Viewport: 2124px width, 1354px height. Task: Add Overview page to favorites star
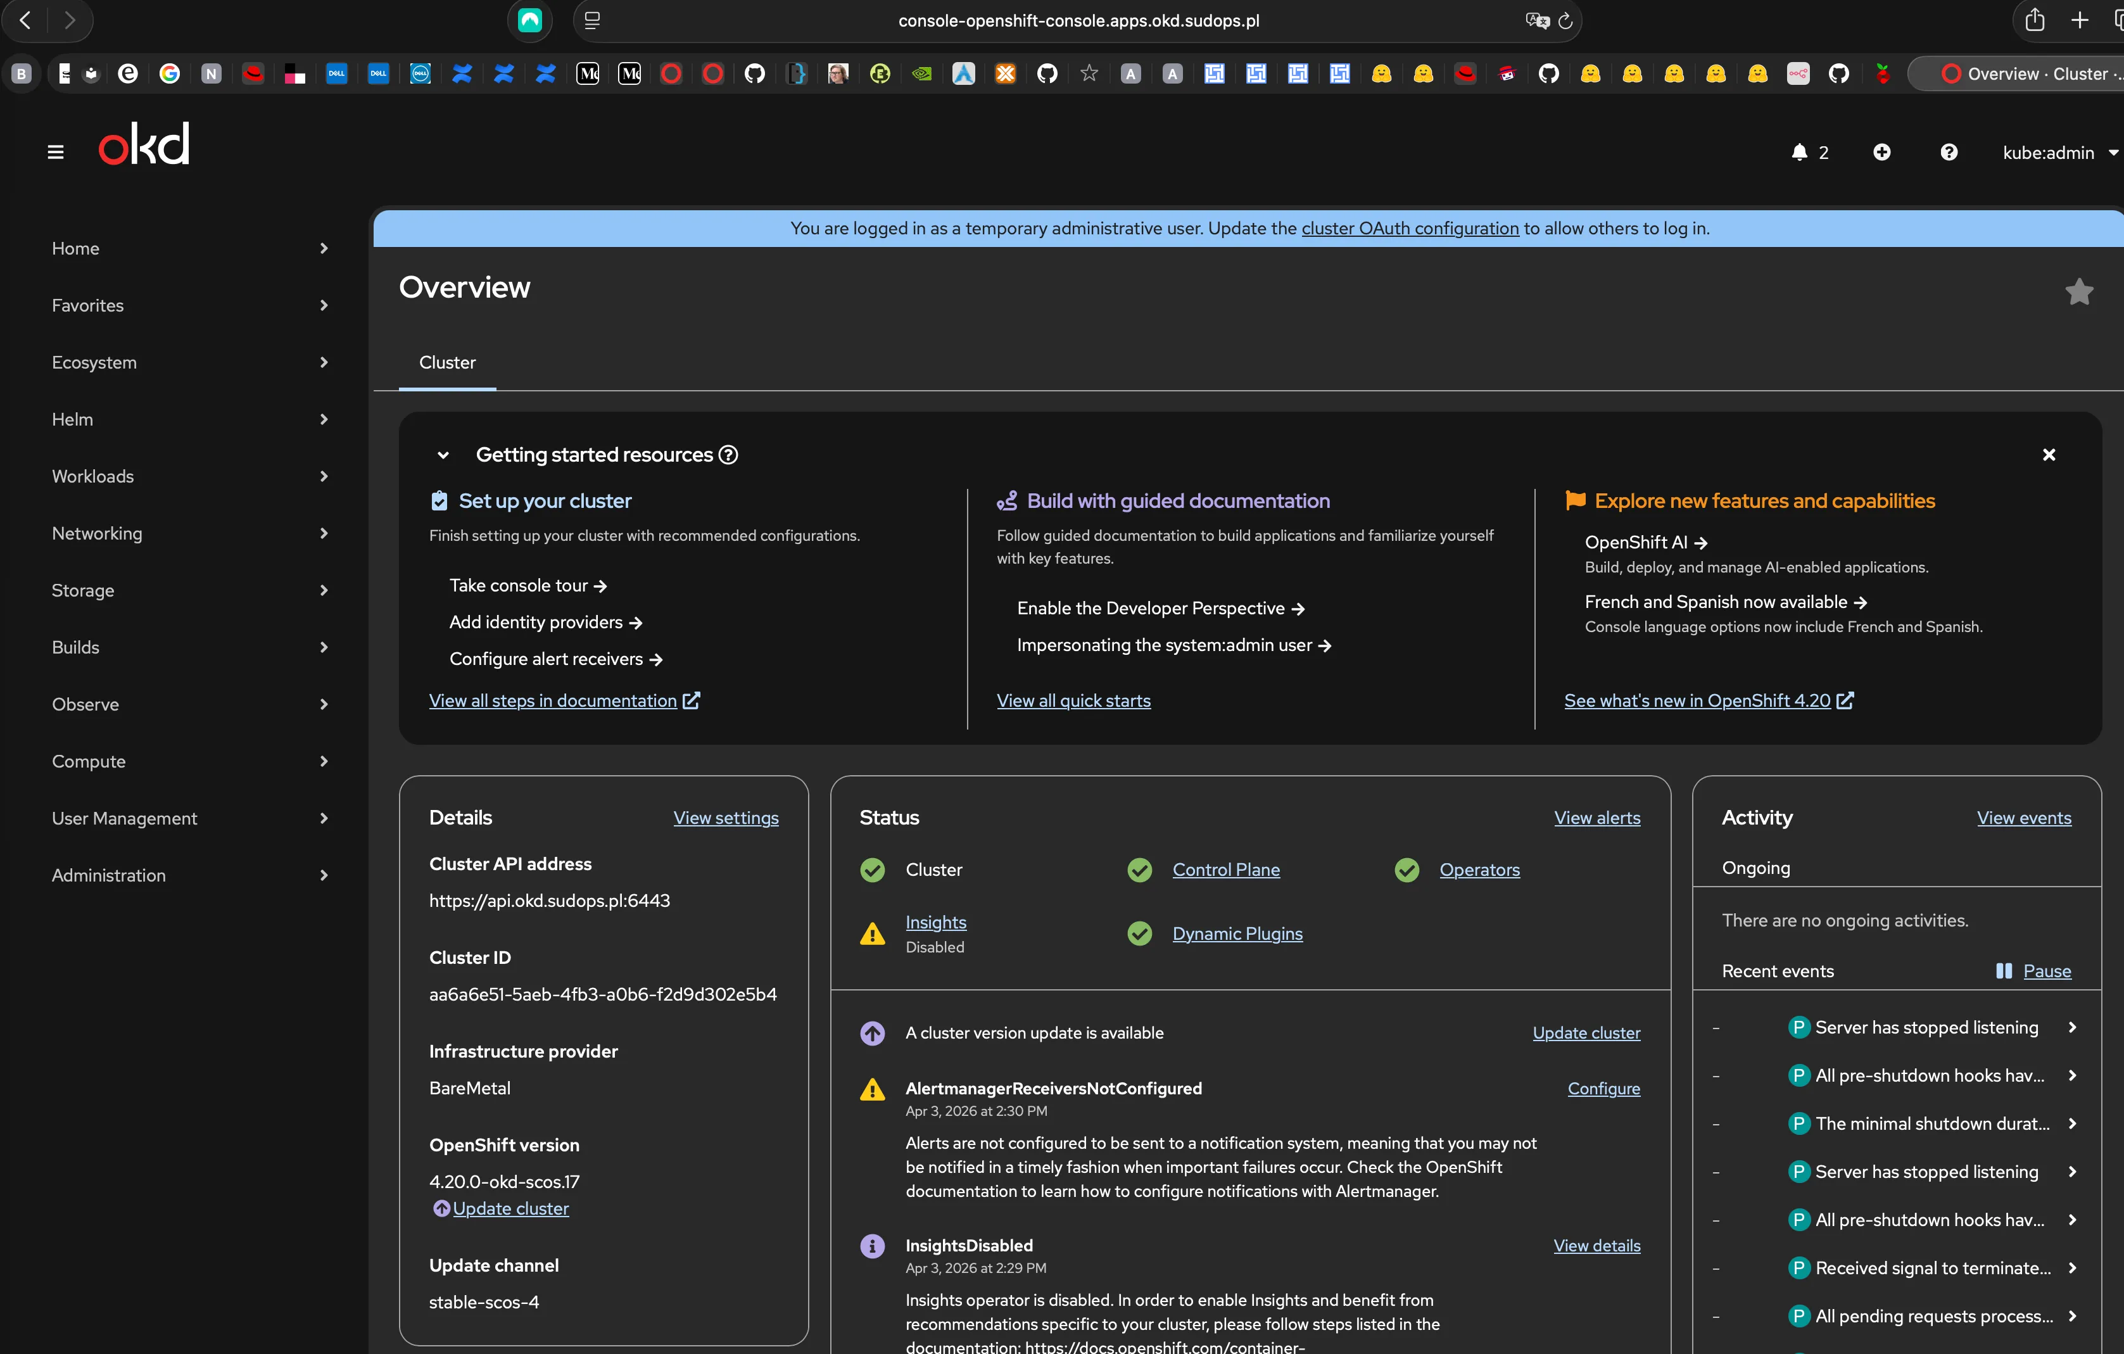[x=2079, y=291]
